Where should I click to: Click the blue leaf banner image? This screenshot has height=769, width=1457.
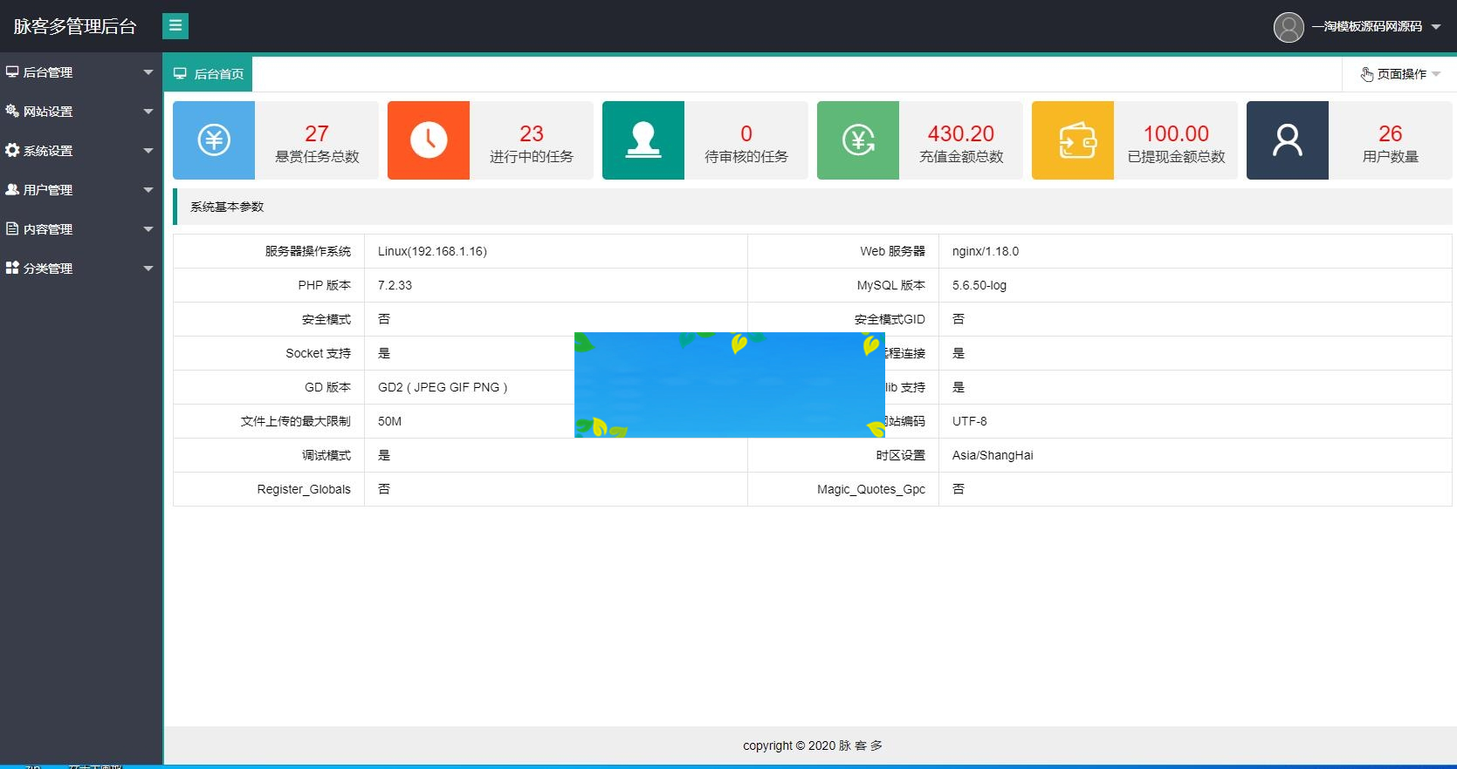coord(729,384)
